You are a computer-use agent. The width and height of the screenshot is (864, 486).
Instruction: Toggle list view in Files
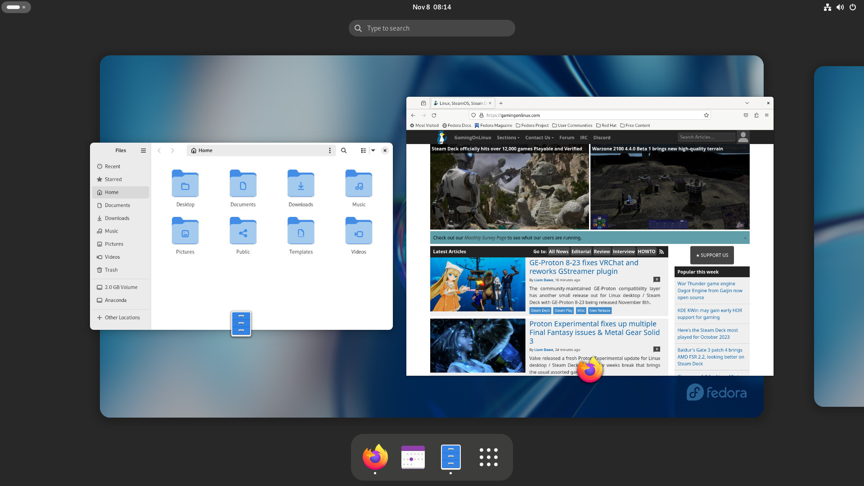point(364,151)
